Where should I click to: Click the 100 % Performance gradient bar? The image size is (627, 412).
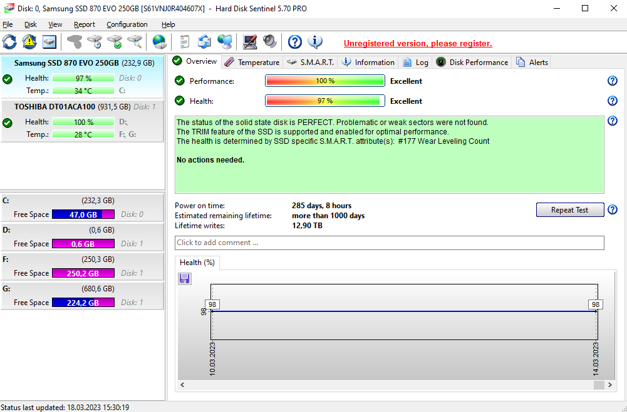[x=324, y=81]
